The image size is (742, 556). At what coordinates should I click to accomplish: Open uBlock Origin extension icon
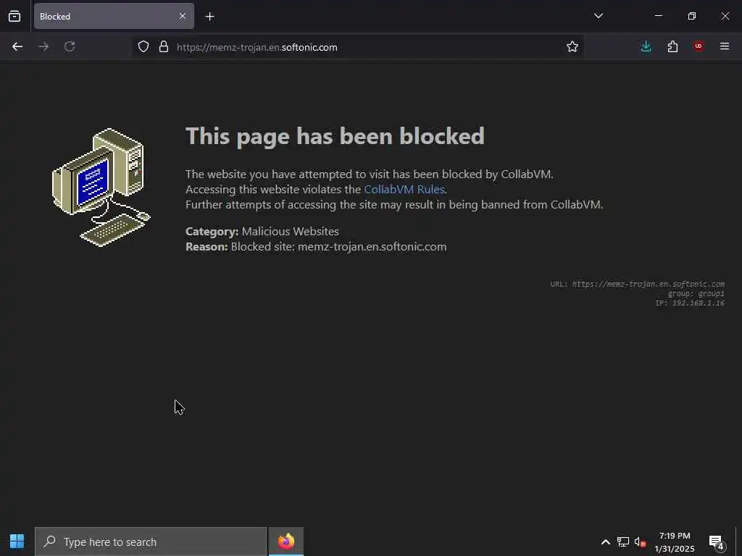(699, 46)
